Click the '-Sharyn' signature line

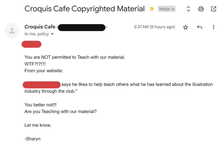tap(32, 139)
